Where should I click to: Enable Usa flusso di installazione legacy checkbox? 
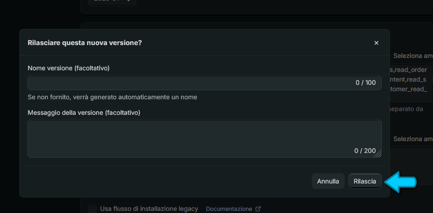[92, 209]
